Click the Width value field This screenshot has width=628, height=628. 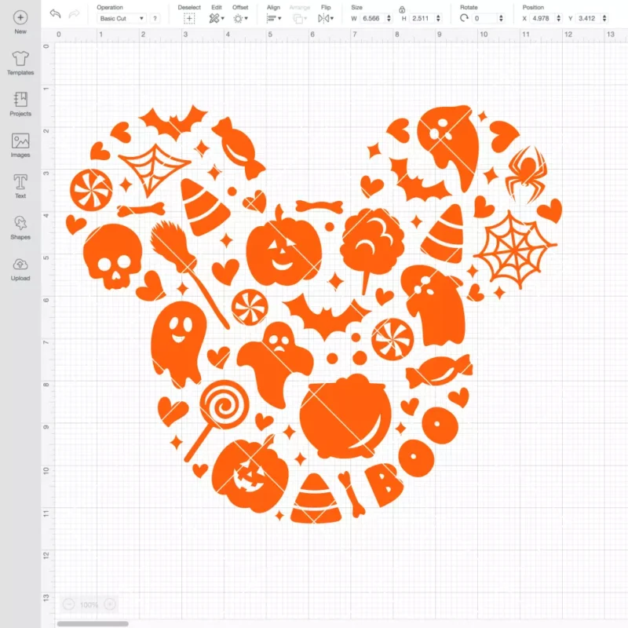pos(372,18)
